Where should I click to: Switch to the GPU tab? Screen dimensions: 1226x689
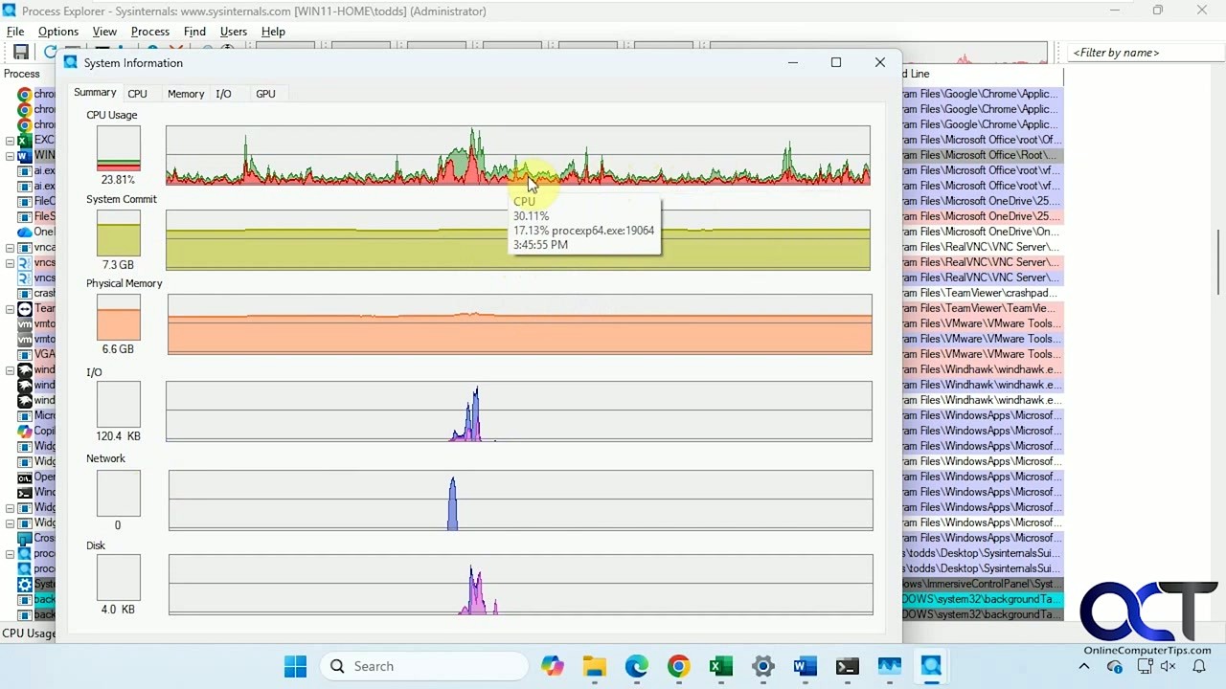(265, 93)
